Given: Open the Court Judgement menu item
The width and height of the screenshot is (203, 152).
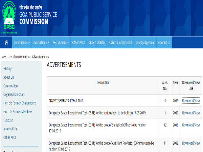Looking at the screenshot, I should 145,43.
